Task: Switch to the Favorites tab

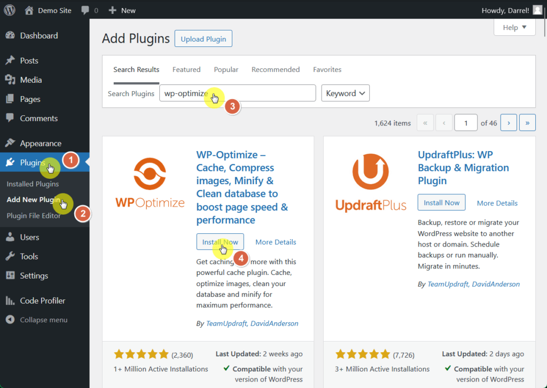Action: tap(327, 70)
